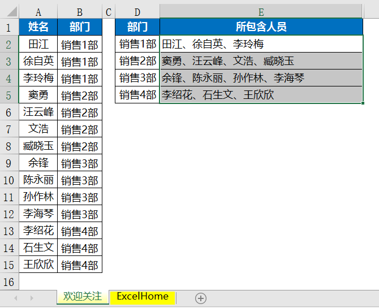Viewport: 379px width, 308px height.
Task: Click 销售2部 cell in column D
Action: pos(137,61)
